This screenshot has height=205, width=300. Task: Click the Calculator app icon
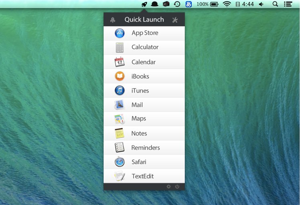point(120,47)
